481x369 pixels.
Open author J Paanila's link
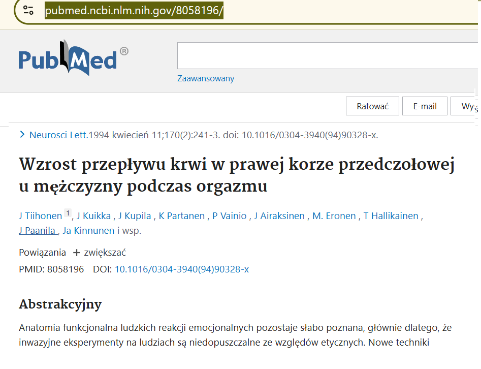point(38,231)
